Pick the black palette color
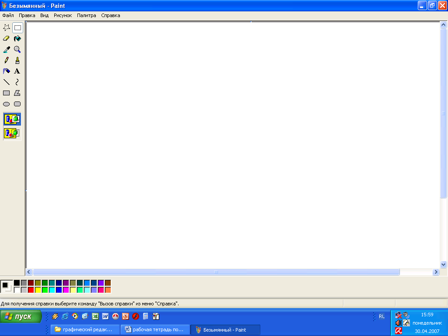Viewport: 448px width, 336px height. 17,283
